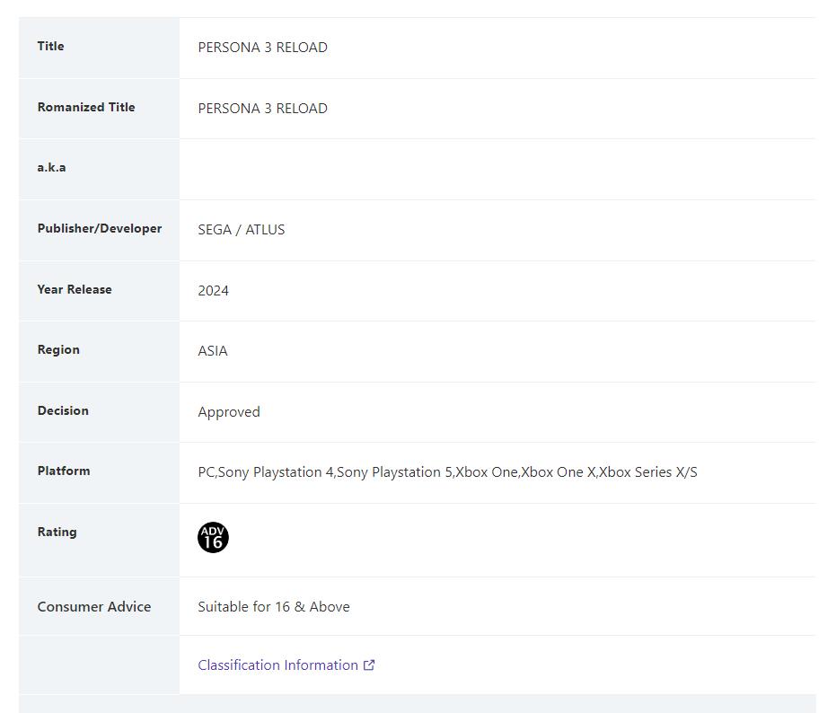Click the Approved decision text
Viewport: 836px width, 713px height.
point(228,412)
